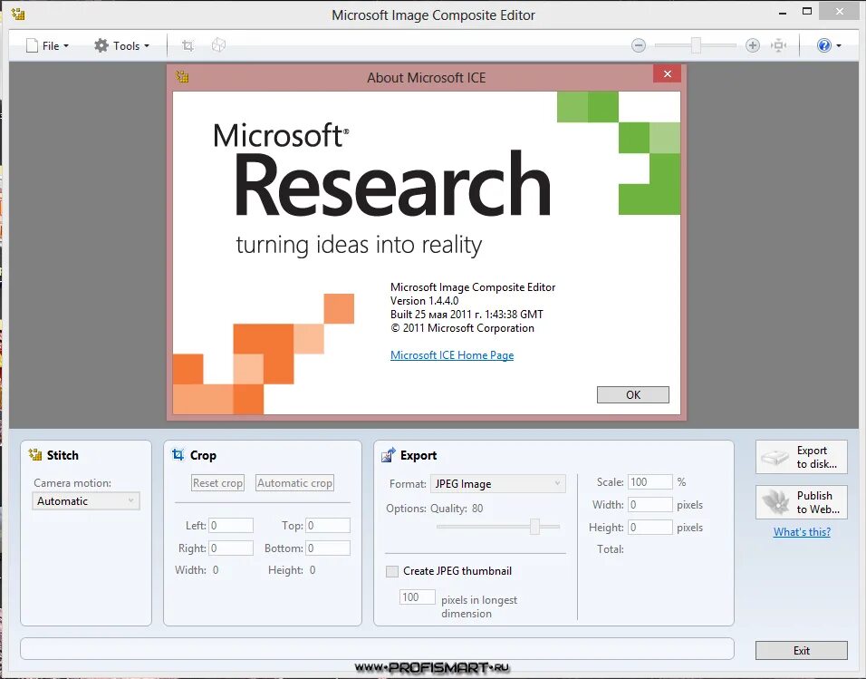Click the application icon in the title bar
The image size is (866, 679).
click(18, 14)
